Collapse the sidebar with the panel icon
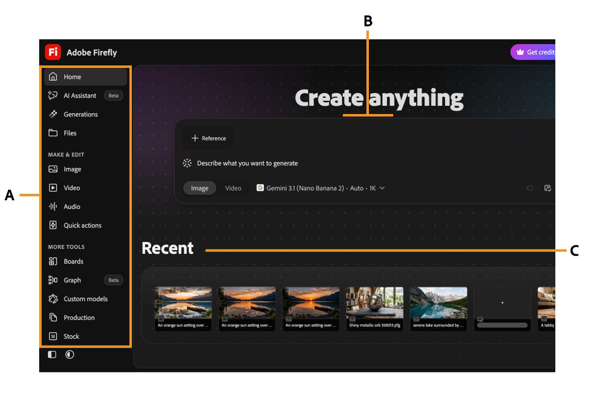The image size is (595, 412). click(52, 354)
